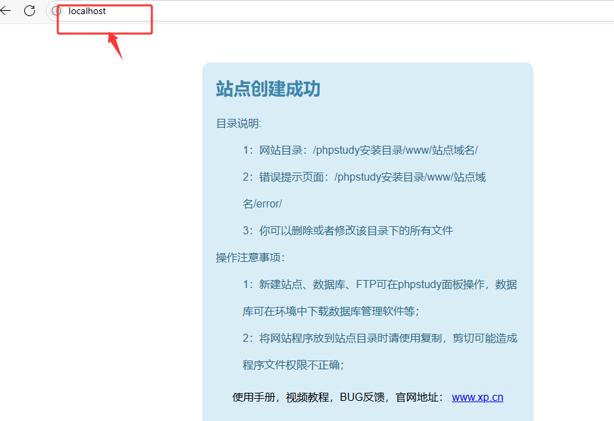Click the text 名/error/
Screen dimensions: 614x421
pyautogui.click(x=262, y=204)
